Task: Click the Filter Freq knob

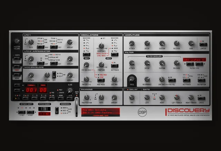Action: 132,79
